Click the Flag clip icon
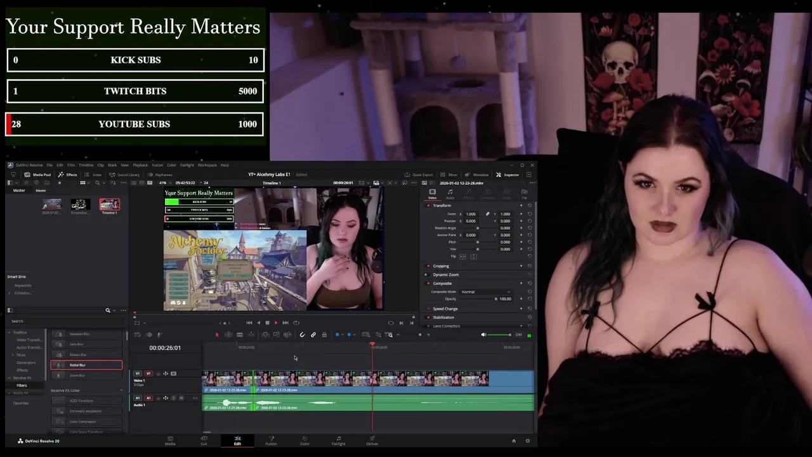812x457 pixels. tap(337, 334)
